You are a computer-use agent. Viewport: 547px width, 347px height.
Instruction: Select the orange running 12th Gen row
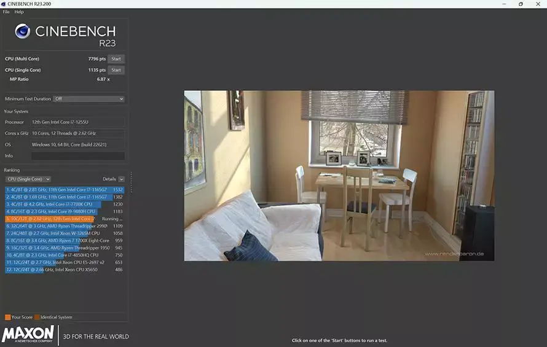65,219
